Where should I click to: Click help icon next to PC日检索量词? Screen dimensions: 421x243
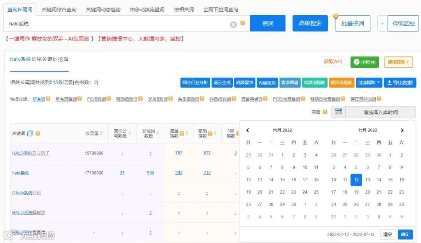click(x=302, y=99)
